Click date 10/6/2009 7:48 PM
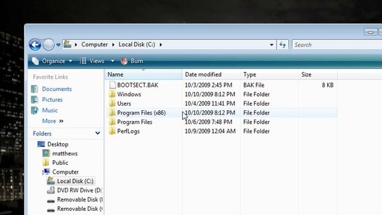This screenshot has height=215, width=382. click(x=208, y=122)
